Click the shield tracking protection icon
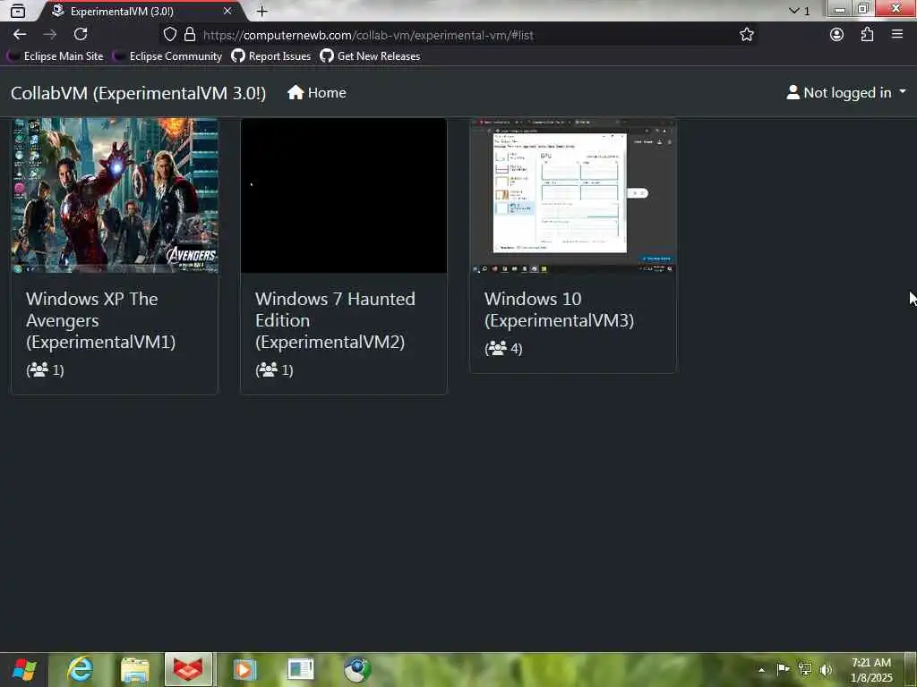 (169, 35)
